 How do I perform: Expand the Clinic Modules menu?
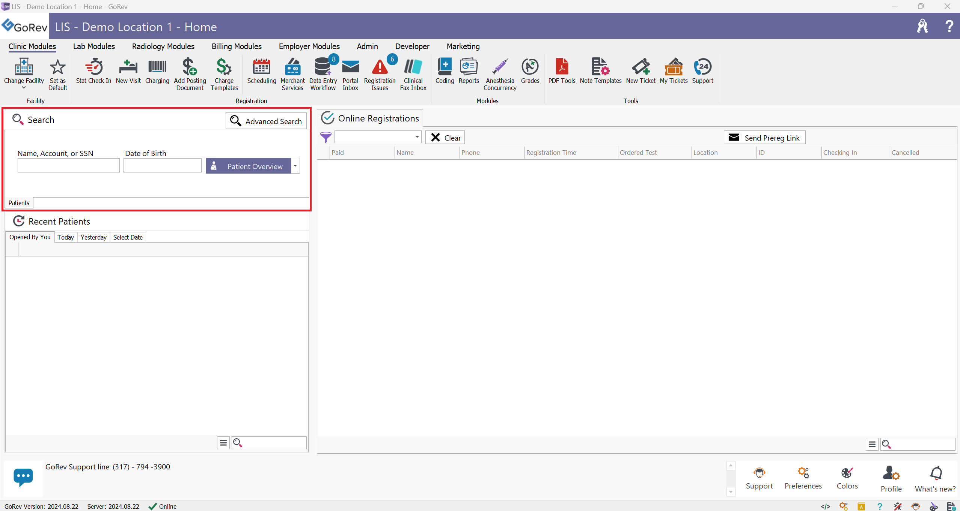pos(32,46)
